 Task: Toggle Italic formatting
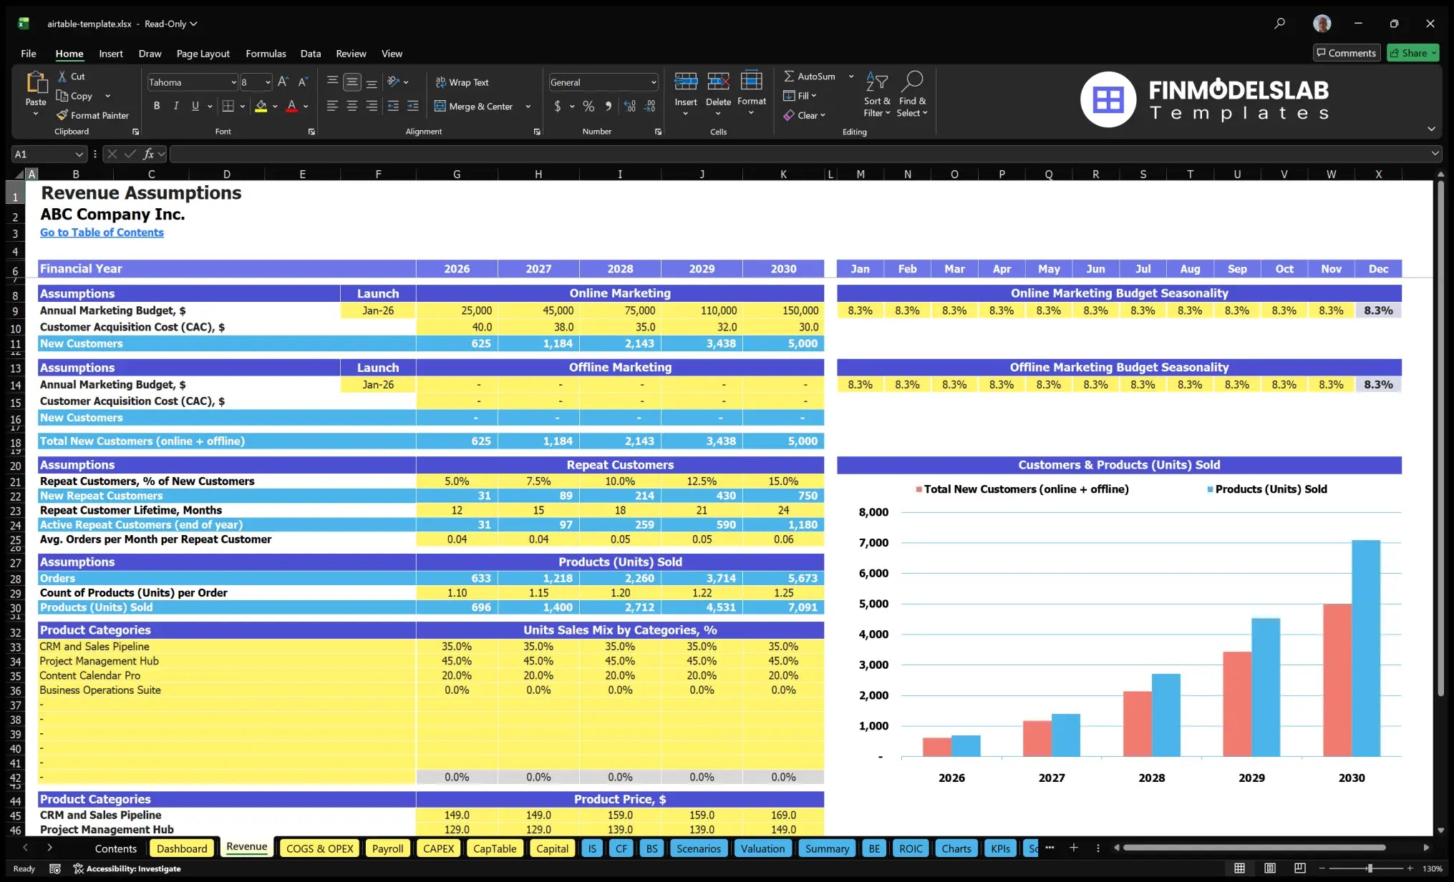[176, 106]
